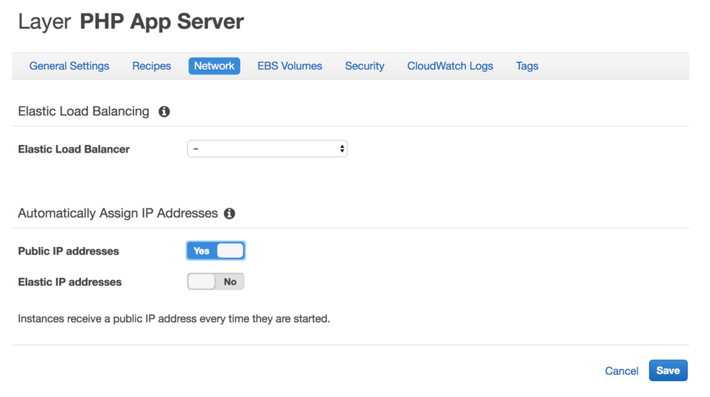Open the CloudWatch Logs tab

(450, 66)
